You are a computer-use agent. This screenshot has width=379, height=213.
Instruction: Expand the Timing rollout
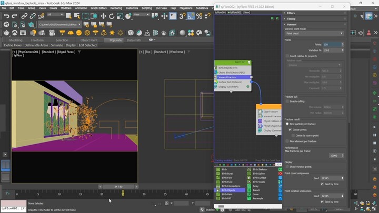291,18
